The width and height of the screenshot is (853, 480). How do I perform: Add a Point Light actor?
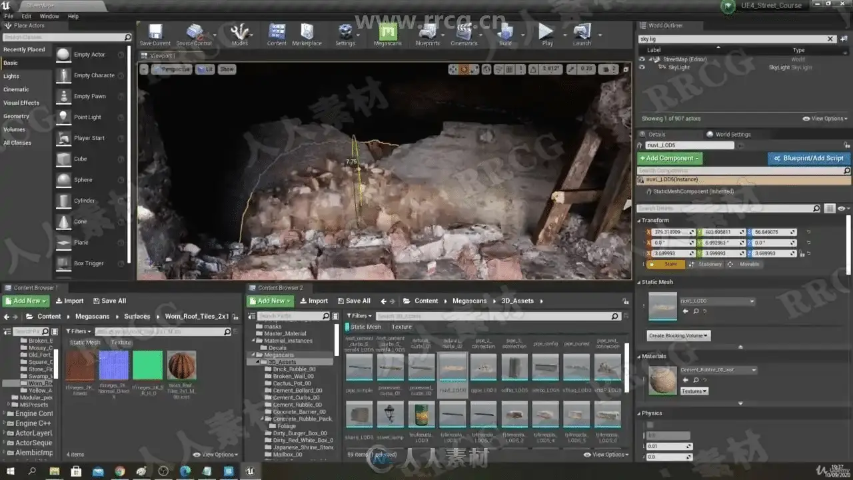(87, 117)
